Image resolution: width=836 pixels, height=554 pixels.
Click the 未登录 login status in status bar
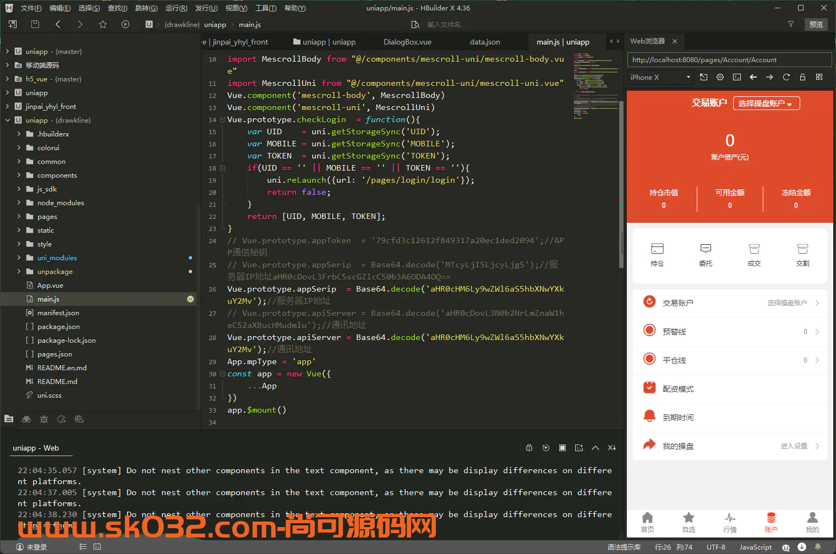pos(31,547)
